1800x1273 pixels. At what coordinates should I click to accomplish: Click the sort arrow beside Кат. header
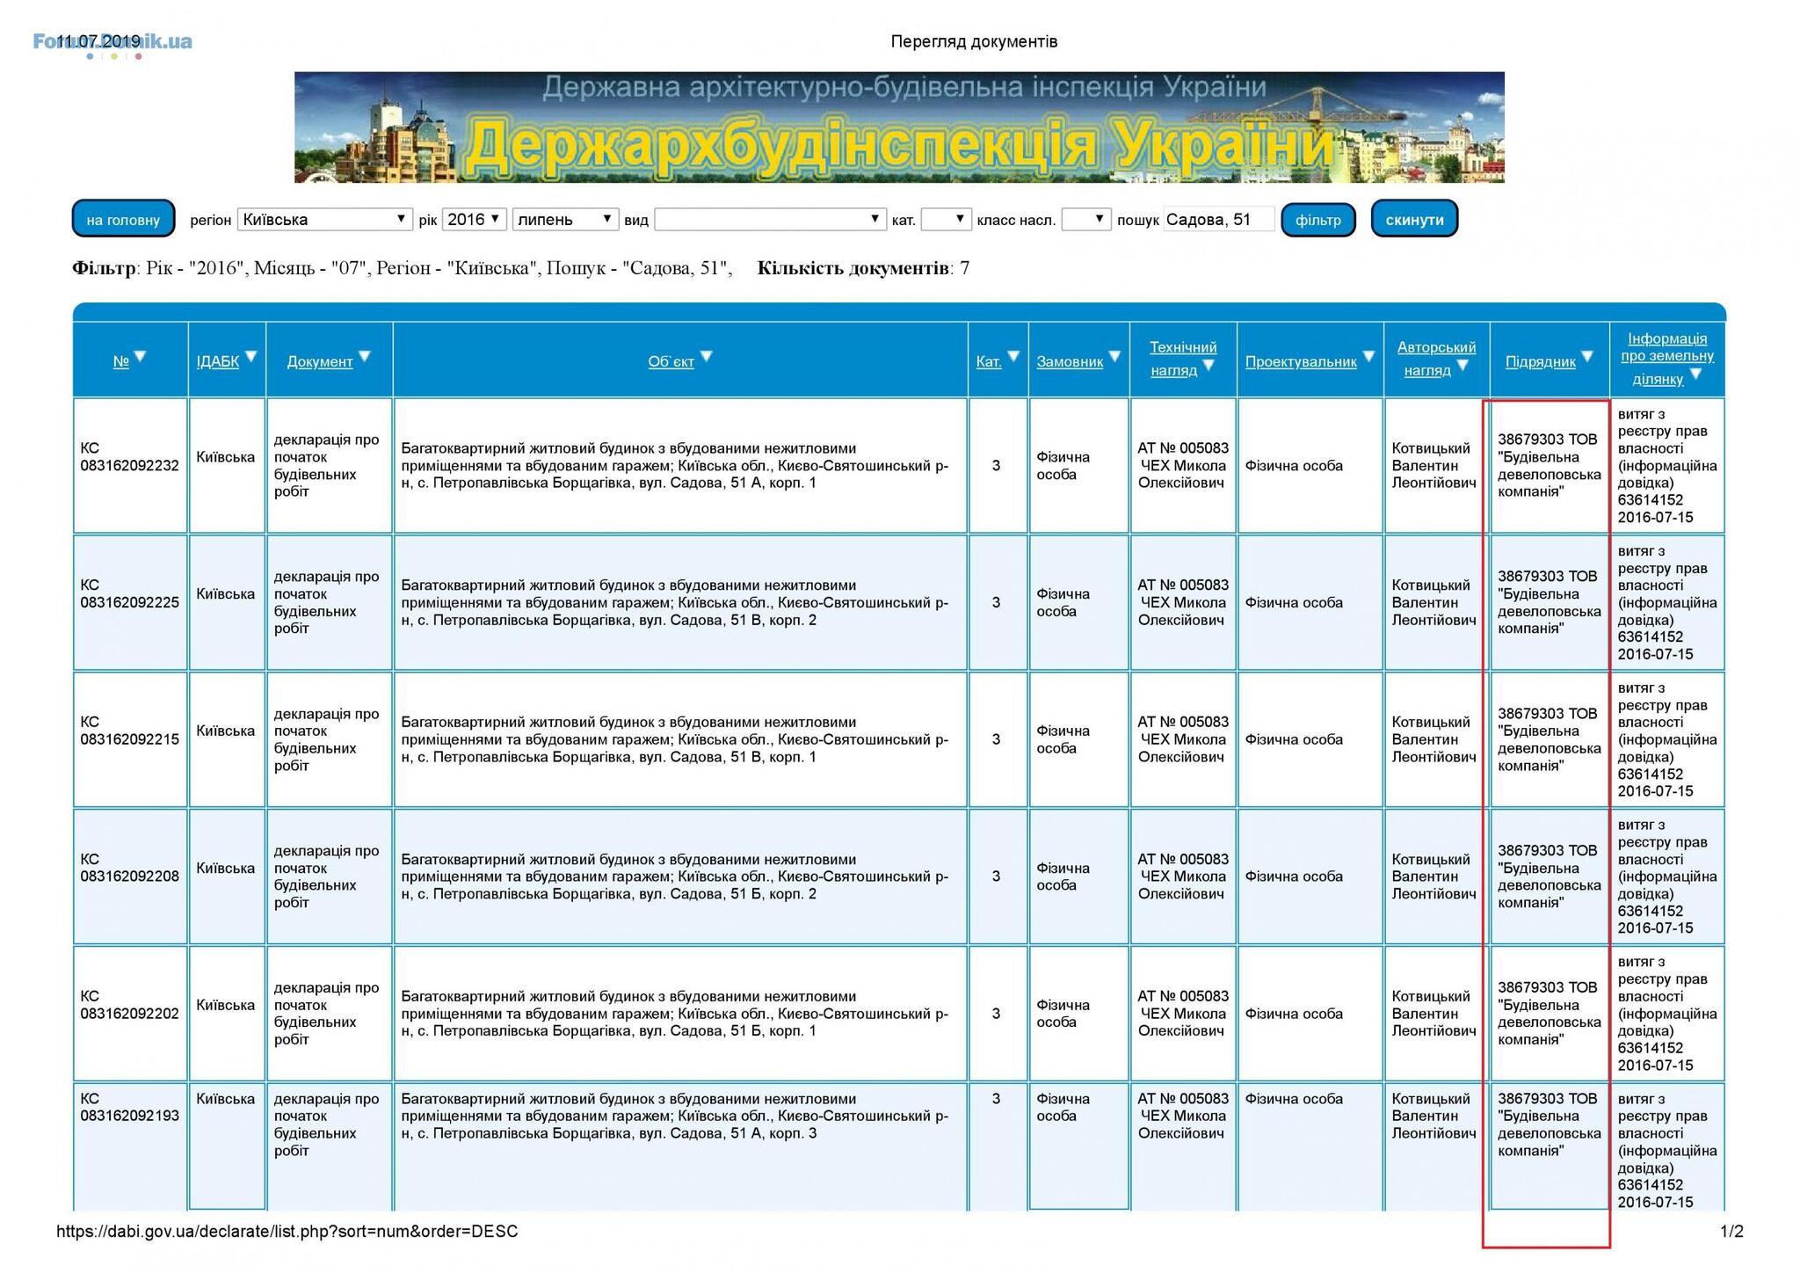click(x=1013, y=357)
